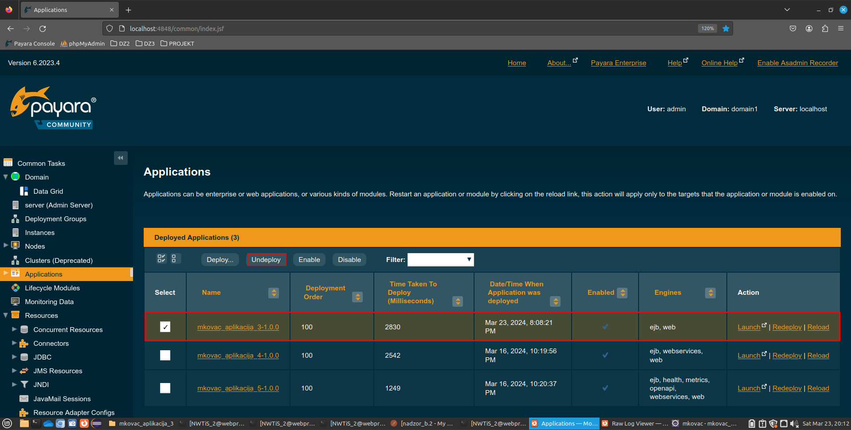Open Data Grid node

click(48, 191)
